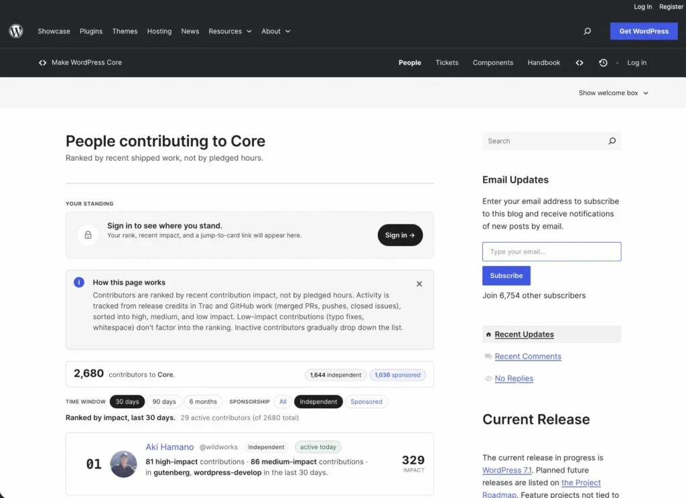Image resolution: width=686 pixels, height=498 pixels.
Task: Go to the Components tab
Action: pos(492,62)
